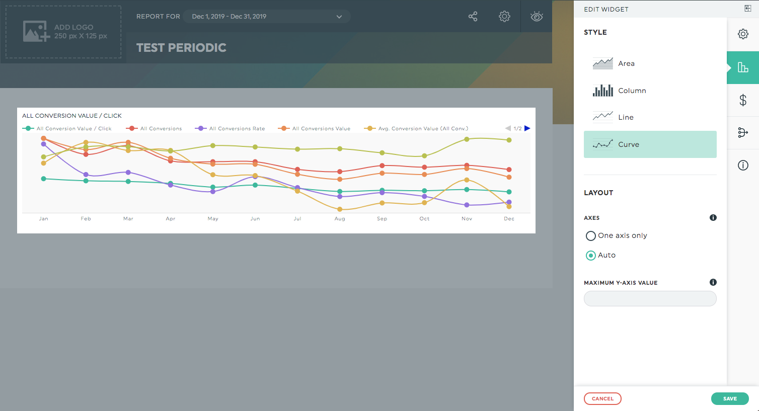The height and width of the screenshot is (411, 759).
Task: Click the widget grid icon beside Edit Widget
Action: point(747,9)
